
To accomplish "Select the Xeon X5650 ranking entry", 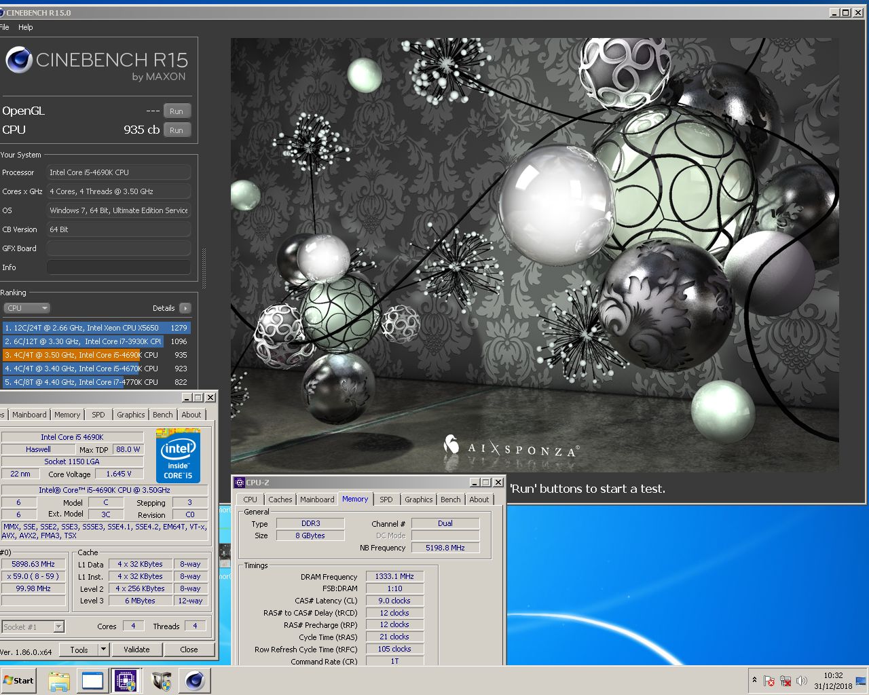I will pyautogui.click(x=96, y=328).
